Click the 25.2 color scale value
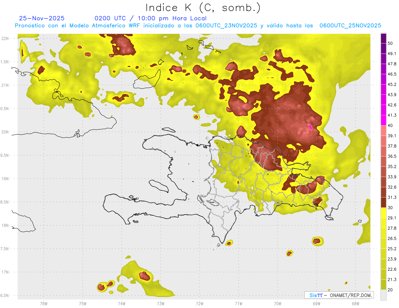399x308 pixels. [392, 249]
